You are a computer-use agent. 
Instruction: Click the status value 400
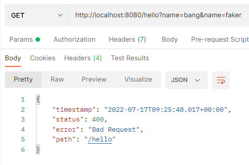(98, 119)
